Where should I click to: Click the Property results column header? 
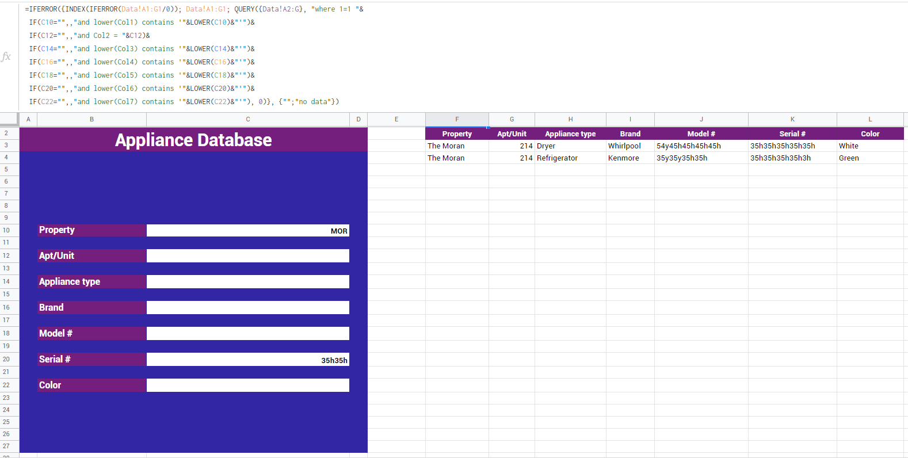pos(457,133)
